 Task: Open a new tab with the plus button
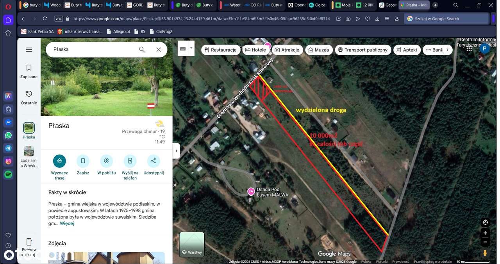pos(435,5)
